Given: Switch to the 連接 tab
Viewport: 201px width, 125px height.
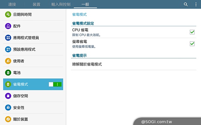Looking at the screenshot, I should click(12, 4).
